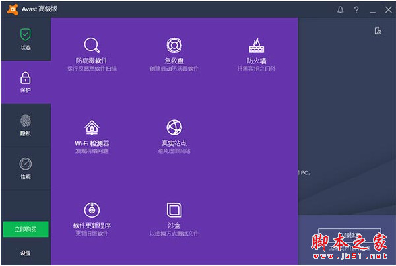This screenshot has width=396, height=266.
Task: Click the 沙盒 label
Action: 174,226
